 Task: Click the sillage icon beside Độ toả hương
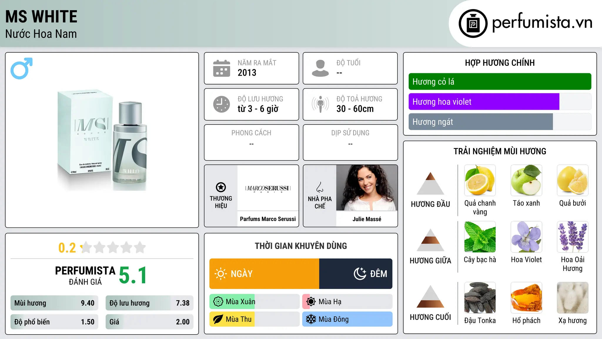pyautogui.click(x=320, y=104)
